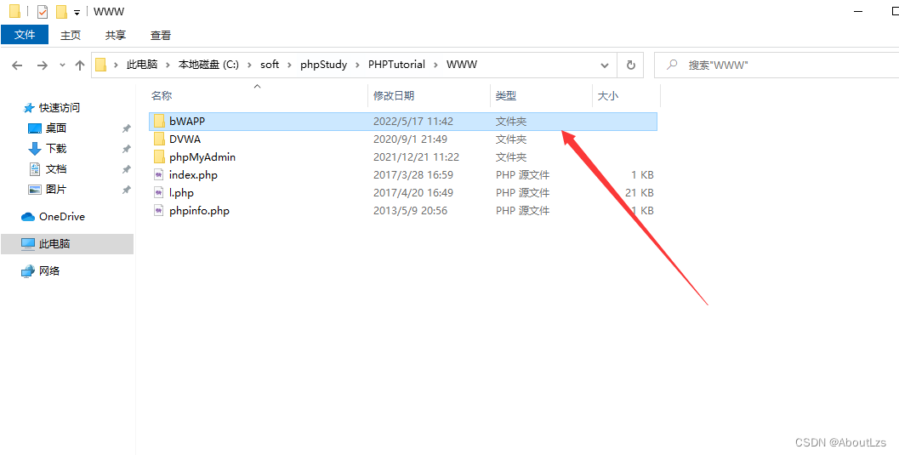Click the DVWA folder name
The image size is (899, 455).
click(x=185, y=139)
